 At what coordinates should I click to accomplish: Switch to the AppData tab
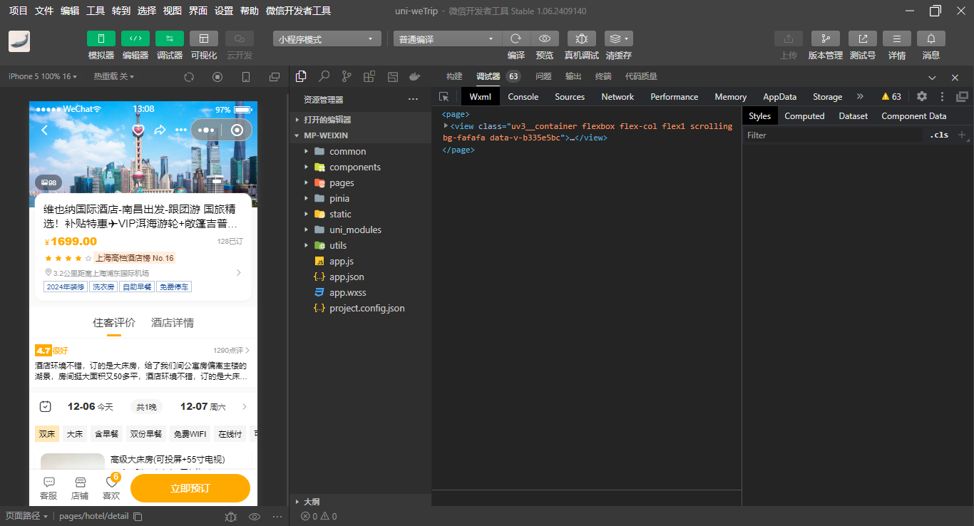pos(779,97)
